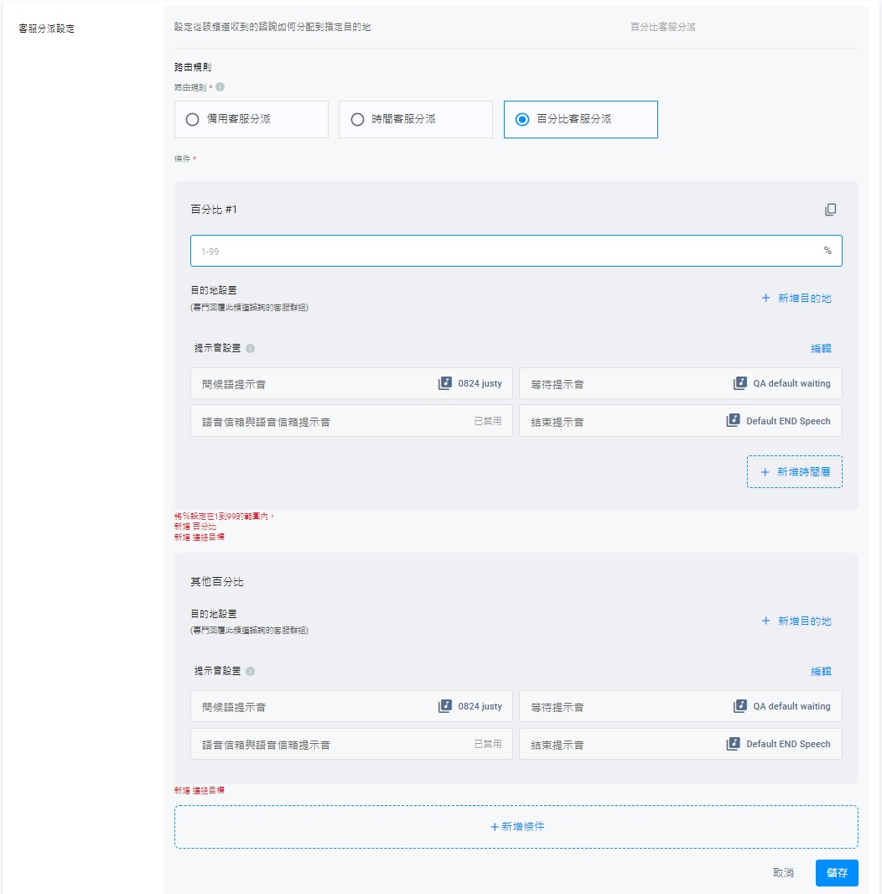The image size is (882, 894).
Task: Click the 其他百分比 section title
Action: pos(217,581)
